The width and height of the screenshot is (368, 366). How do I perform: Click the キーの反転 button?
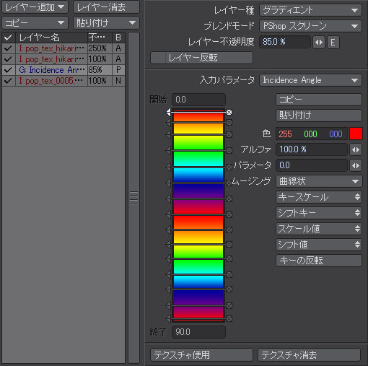[x=319, y=261]
